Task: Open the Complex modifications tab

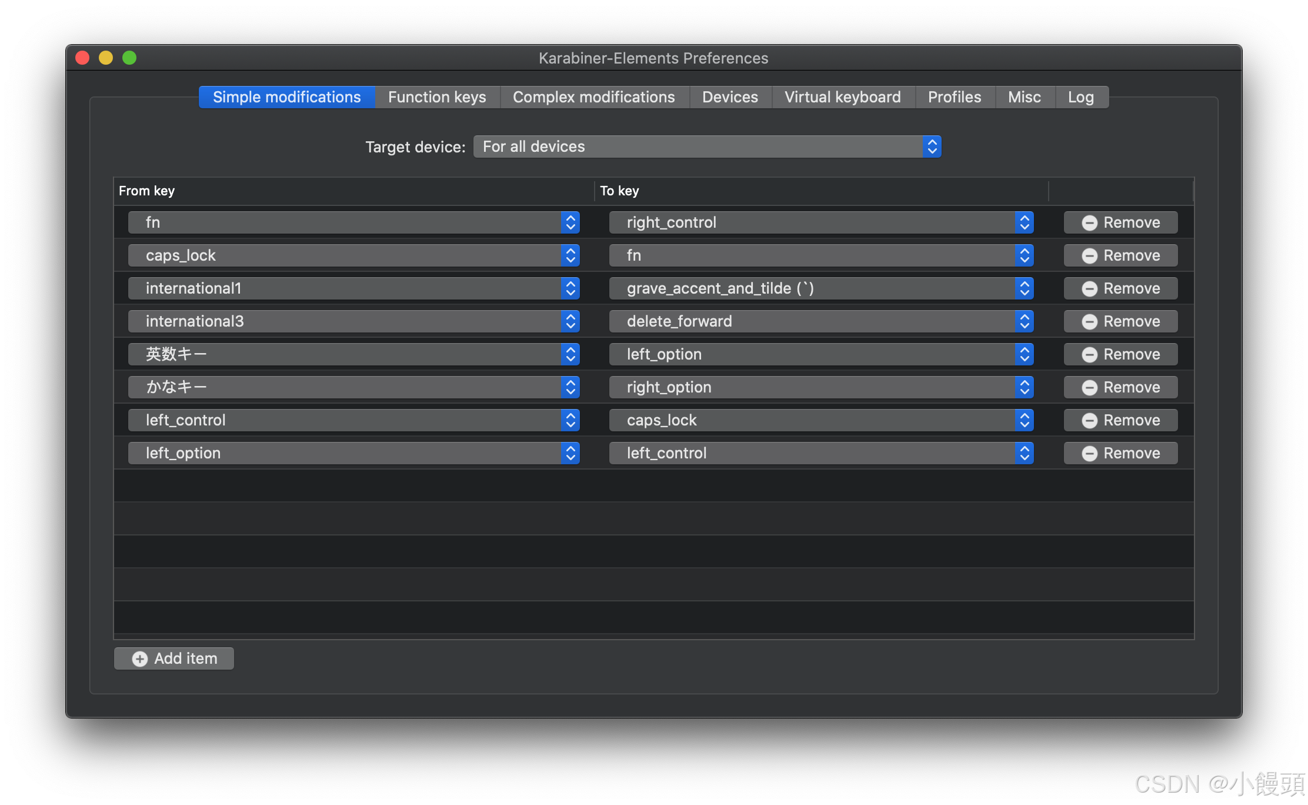Action: [594, 97]
